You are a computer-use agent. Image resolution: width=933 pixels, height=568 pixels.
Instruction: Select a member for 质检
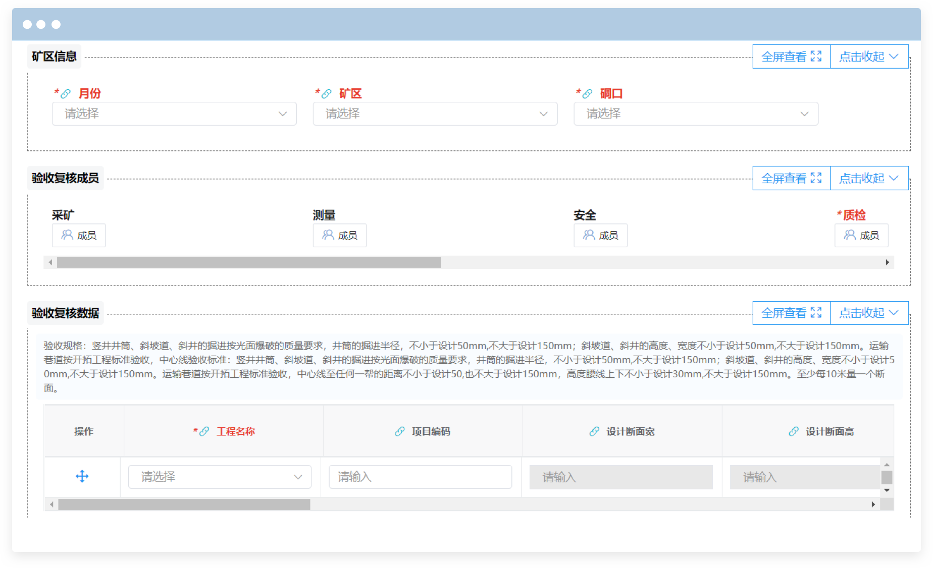(x=861, y=236)
